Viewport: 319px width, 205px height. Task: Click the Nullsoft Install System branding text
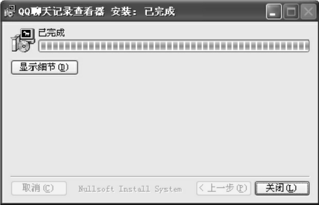click(x=130, y=189)
